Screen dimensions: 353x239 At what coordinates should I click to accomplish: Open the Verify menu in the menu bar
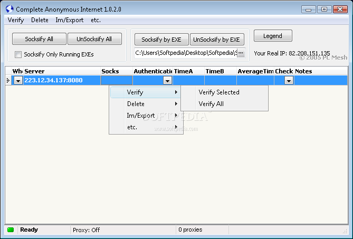(x=16, y=20)
